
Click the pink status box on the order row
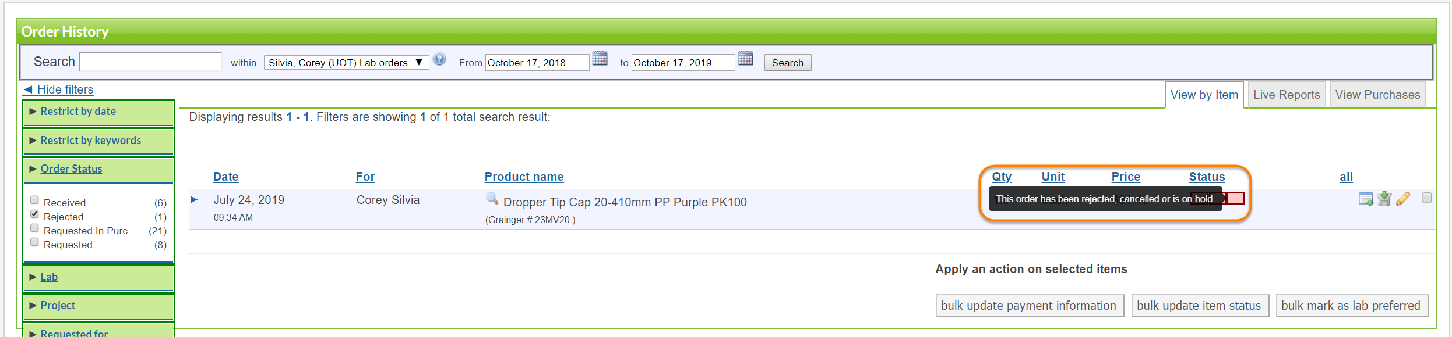click(1235, 199)
